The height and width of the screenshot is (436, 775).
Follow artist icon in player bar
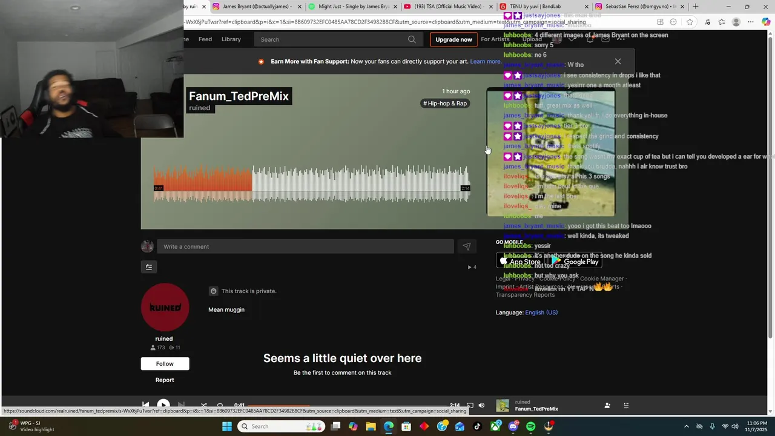click(607, 406)
